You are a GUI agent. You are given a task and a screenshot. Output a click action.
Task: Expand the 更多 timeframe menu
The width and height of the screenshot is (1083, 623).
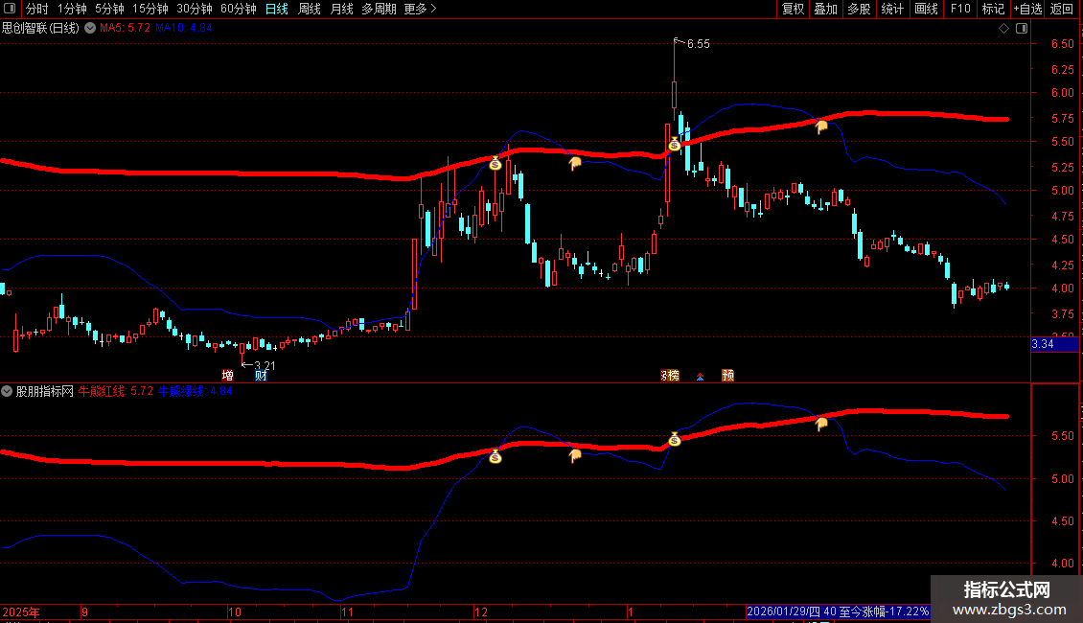coord(420,9)
